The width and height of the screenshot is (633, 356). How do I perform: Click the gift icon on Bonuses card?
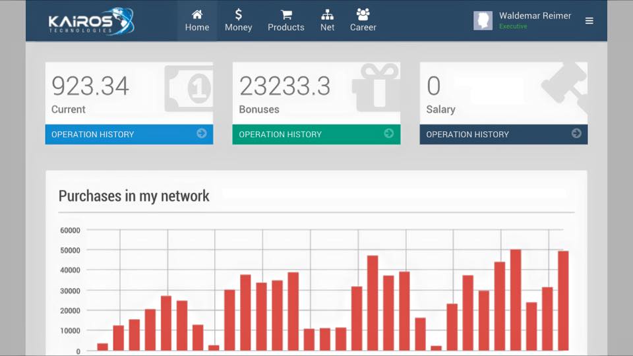(x=376, y=86)
